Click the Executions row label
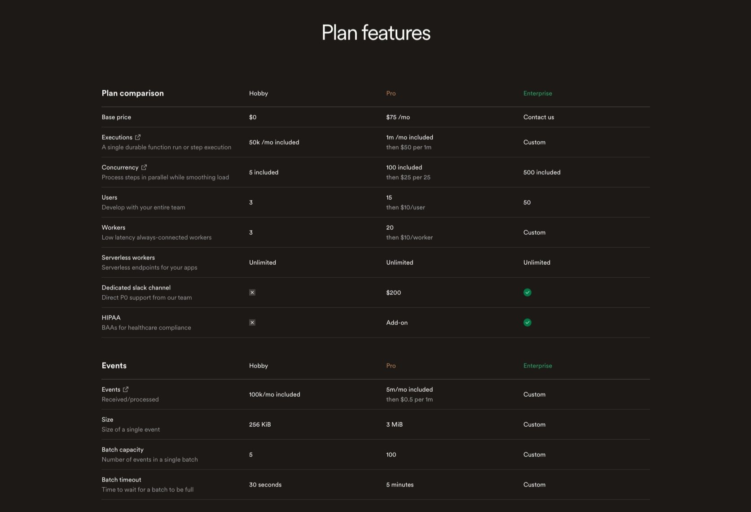 pyautogui.click(x=117, y=137)
